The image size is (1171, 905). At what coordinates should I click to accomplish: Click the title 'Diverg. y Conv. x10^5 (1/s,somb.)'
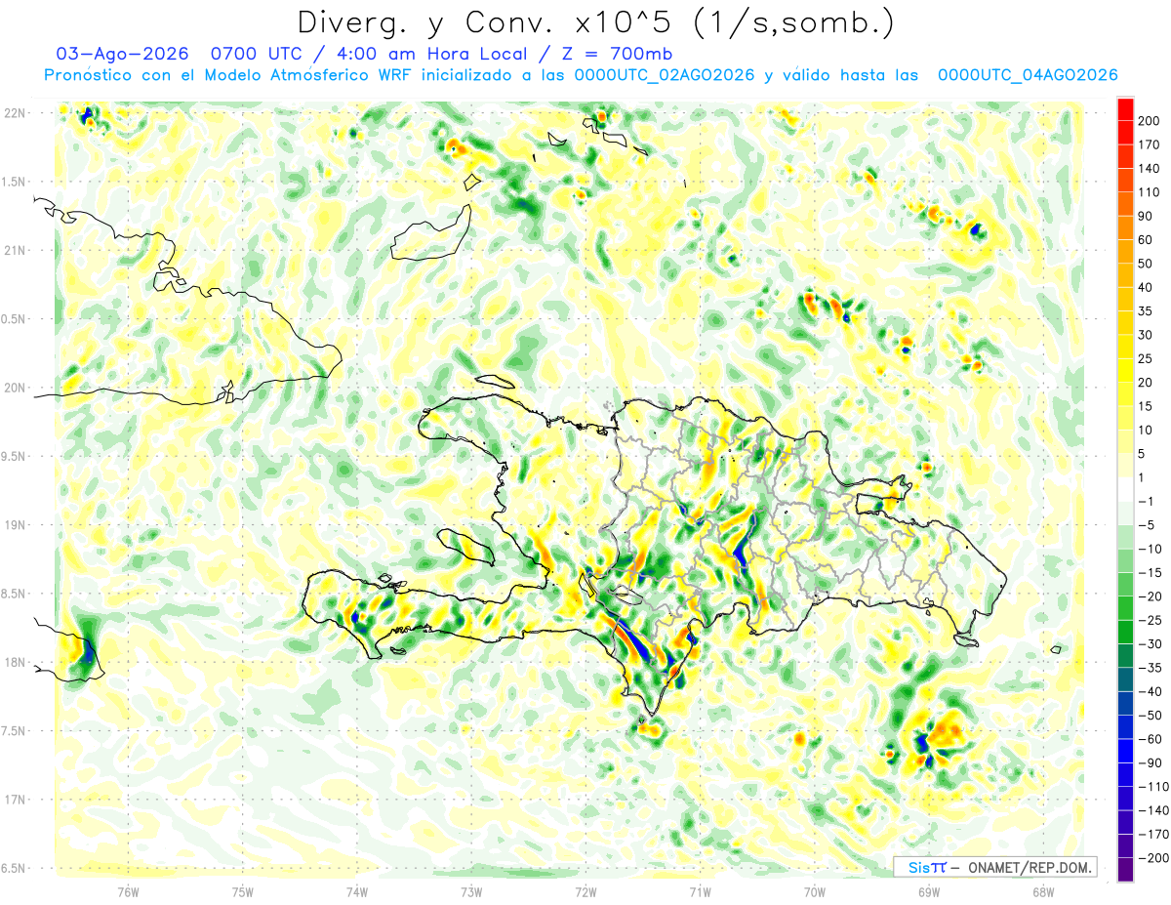(x=594, y=23)
